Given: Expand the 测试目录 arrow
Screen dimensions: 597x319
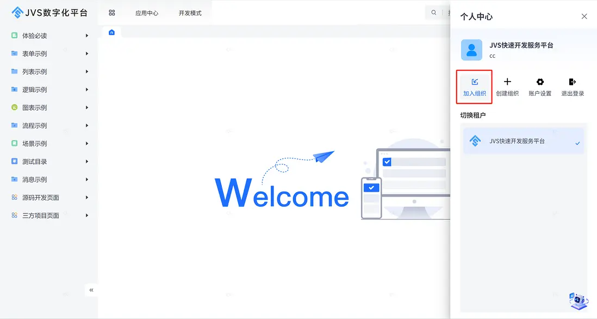Looking at the screenshot, I should pyautogui.click(x=87, y=161).
